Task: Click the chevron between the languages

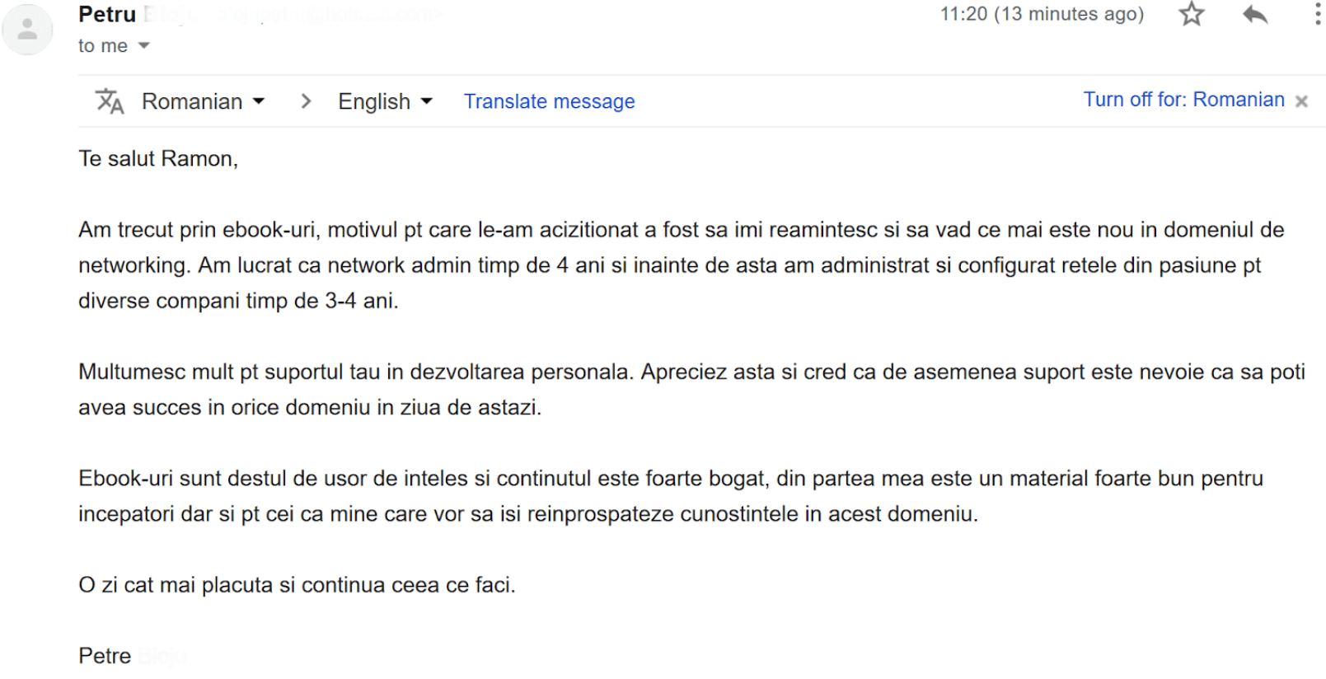Action: coord(306,101)
